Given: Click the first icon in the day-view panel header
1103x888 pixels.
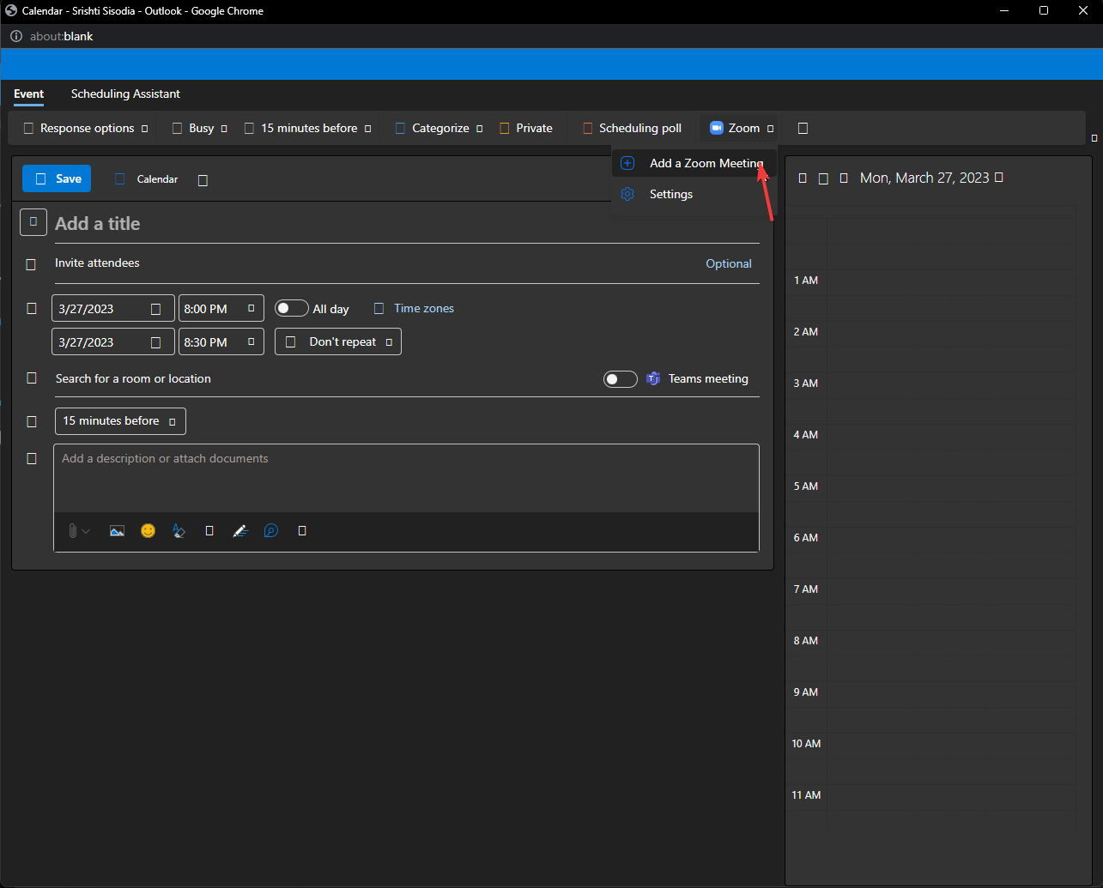Looking at the screenshot, I should tap(803, 178).
